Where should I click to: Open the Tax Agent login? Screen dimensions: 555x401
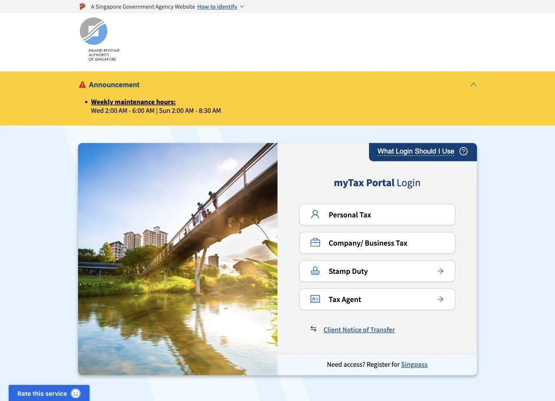tap(377, 299)
